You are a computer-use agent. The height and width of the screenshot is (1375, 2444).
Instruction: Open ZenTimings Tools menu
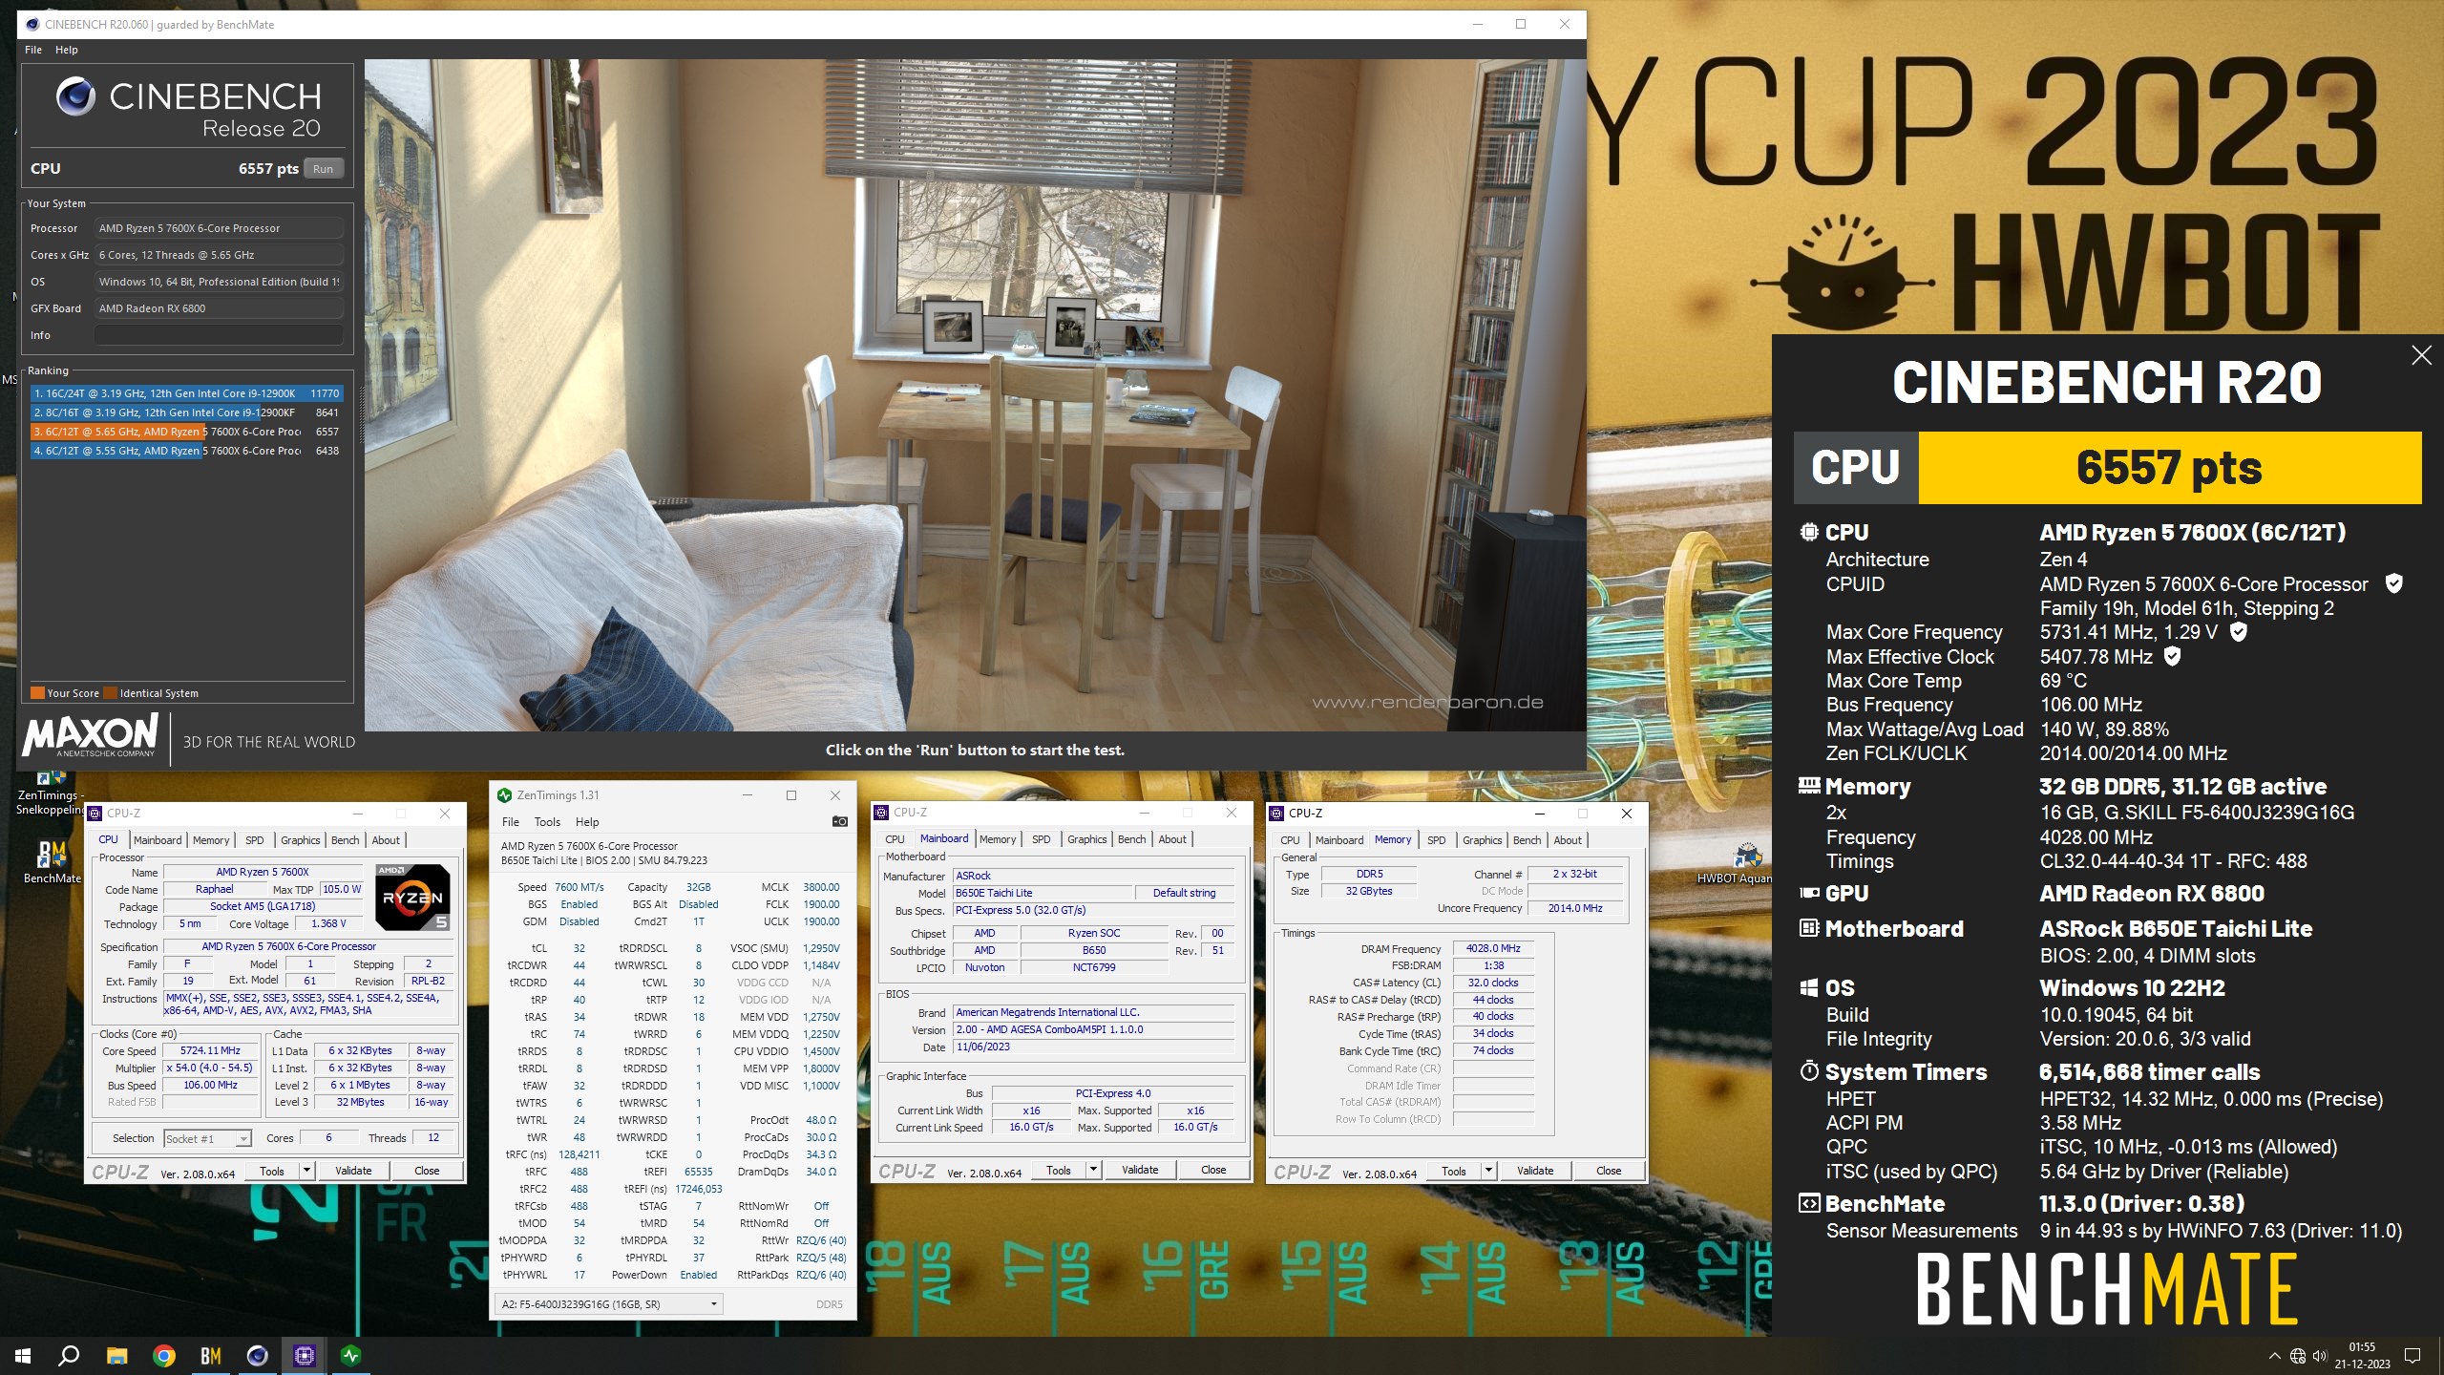click(x=547, y=822)
